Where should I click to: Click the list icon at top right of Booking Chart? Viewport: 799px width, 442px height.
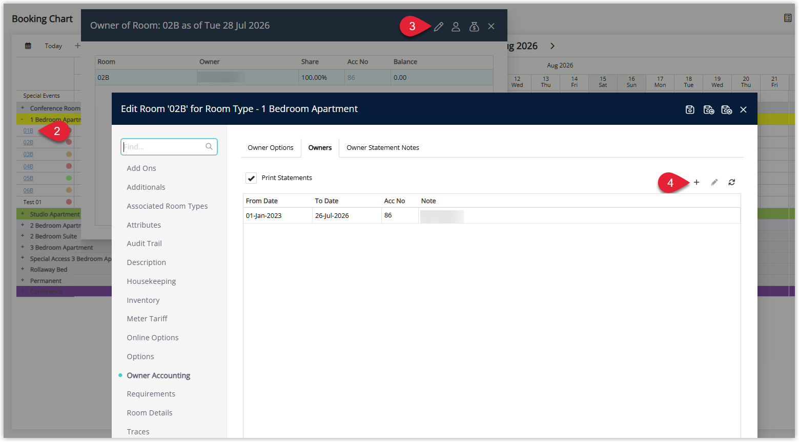pyautogui.click(x=788, y=18)
